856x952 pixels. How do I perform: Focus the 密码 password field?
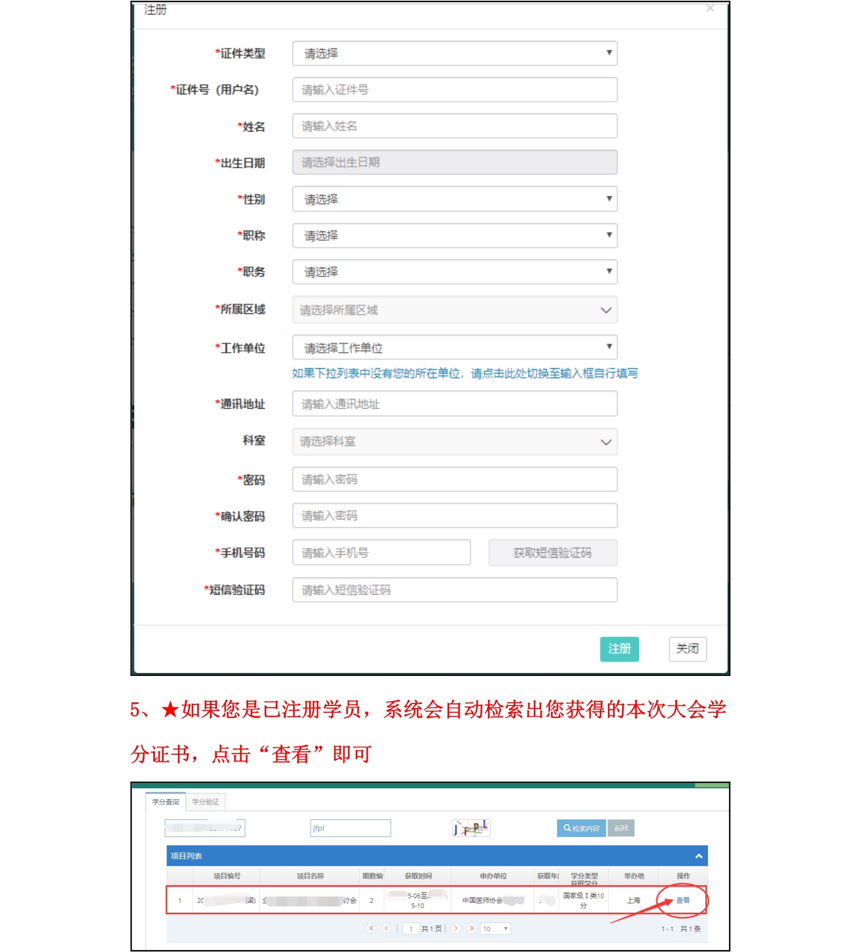[455, 479]
